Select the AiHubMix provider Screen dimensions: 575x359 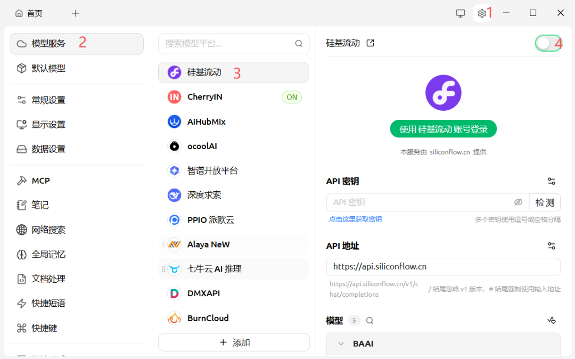point(233,121)
